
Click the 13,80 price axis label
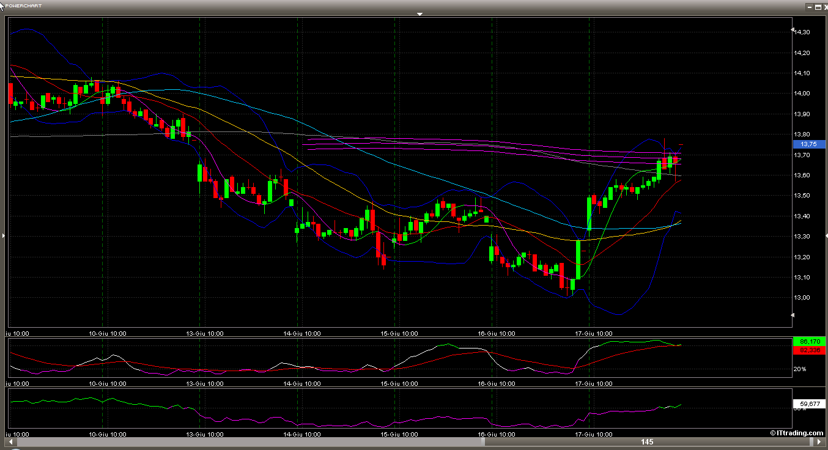coord(802,135)
